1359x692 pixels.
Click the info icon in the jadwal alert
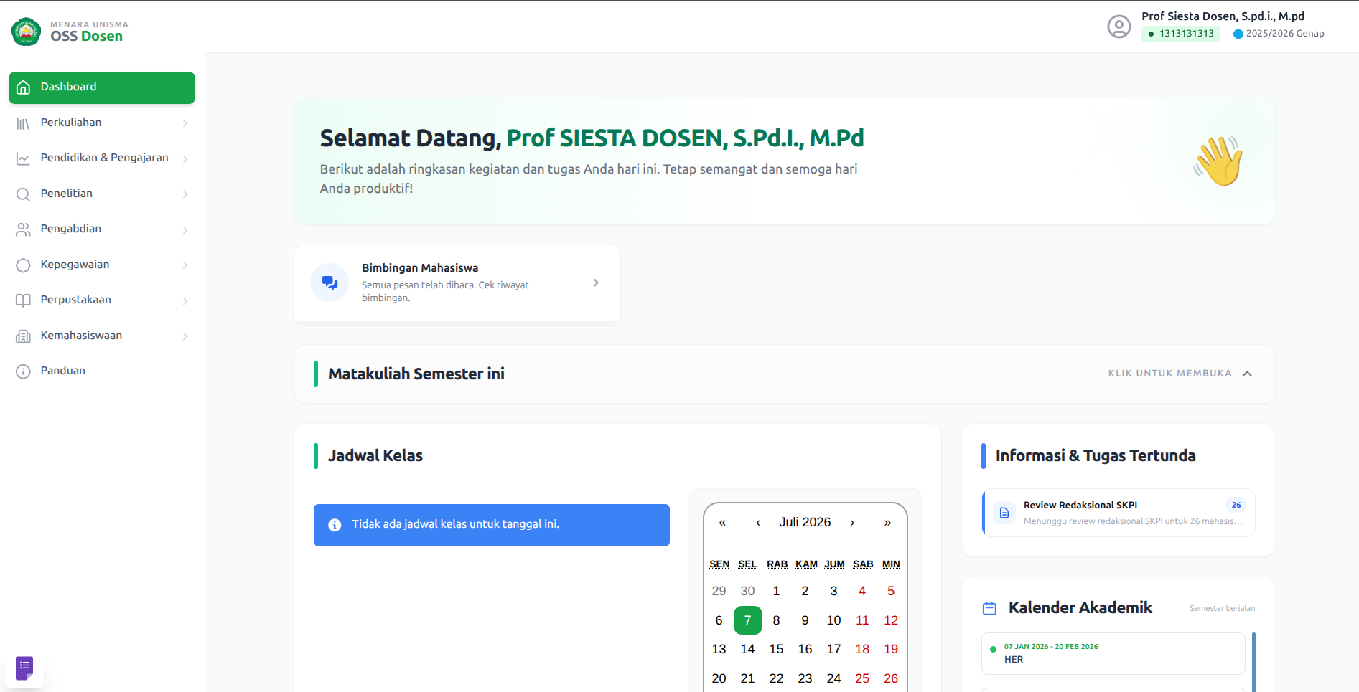click(335, 525)
